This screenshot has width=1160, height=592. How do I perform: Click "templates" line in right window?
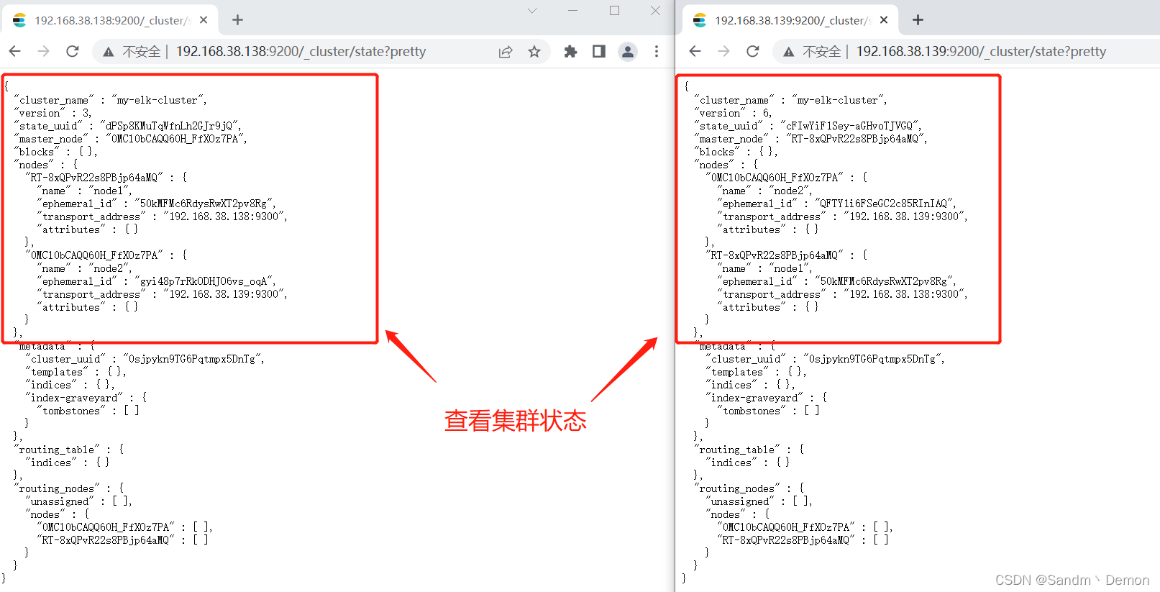click(x=756, y=372)
